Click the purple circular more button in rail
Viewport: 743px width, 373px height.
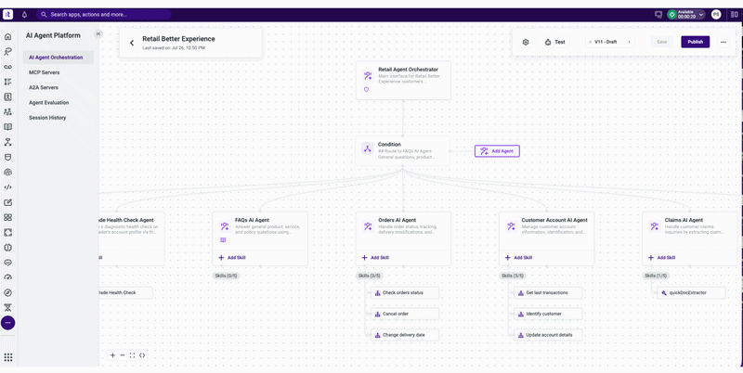[x=7, y=323]
